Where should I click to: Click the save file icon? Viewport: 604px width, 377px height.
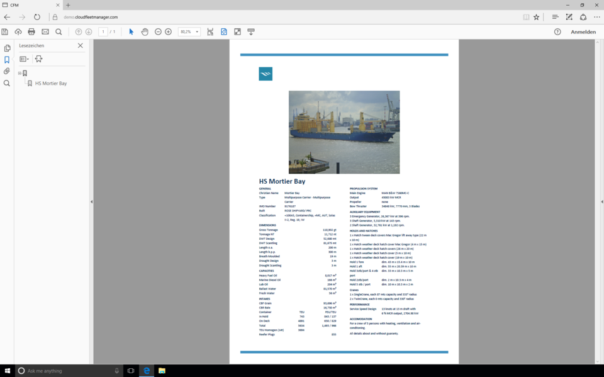5,32
